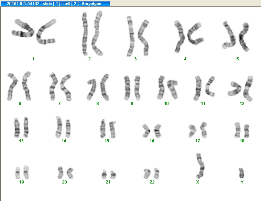Image resolution: width=261 pixels, height=201 pixels.
Task: Click the green label '20'
Action: point(64,182)
